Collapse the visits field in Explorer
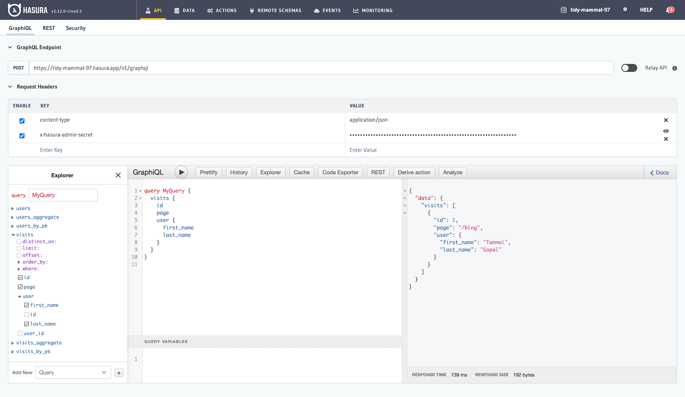 point(13,234)
